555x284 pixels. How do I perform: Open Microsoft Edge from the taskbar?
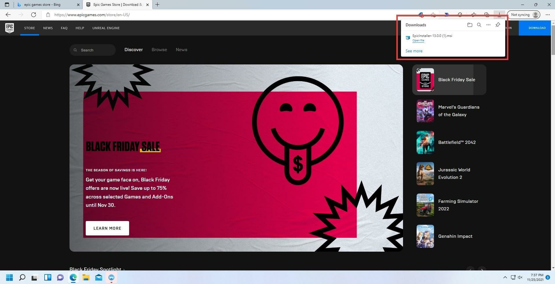click(73, 277)
